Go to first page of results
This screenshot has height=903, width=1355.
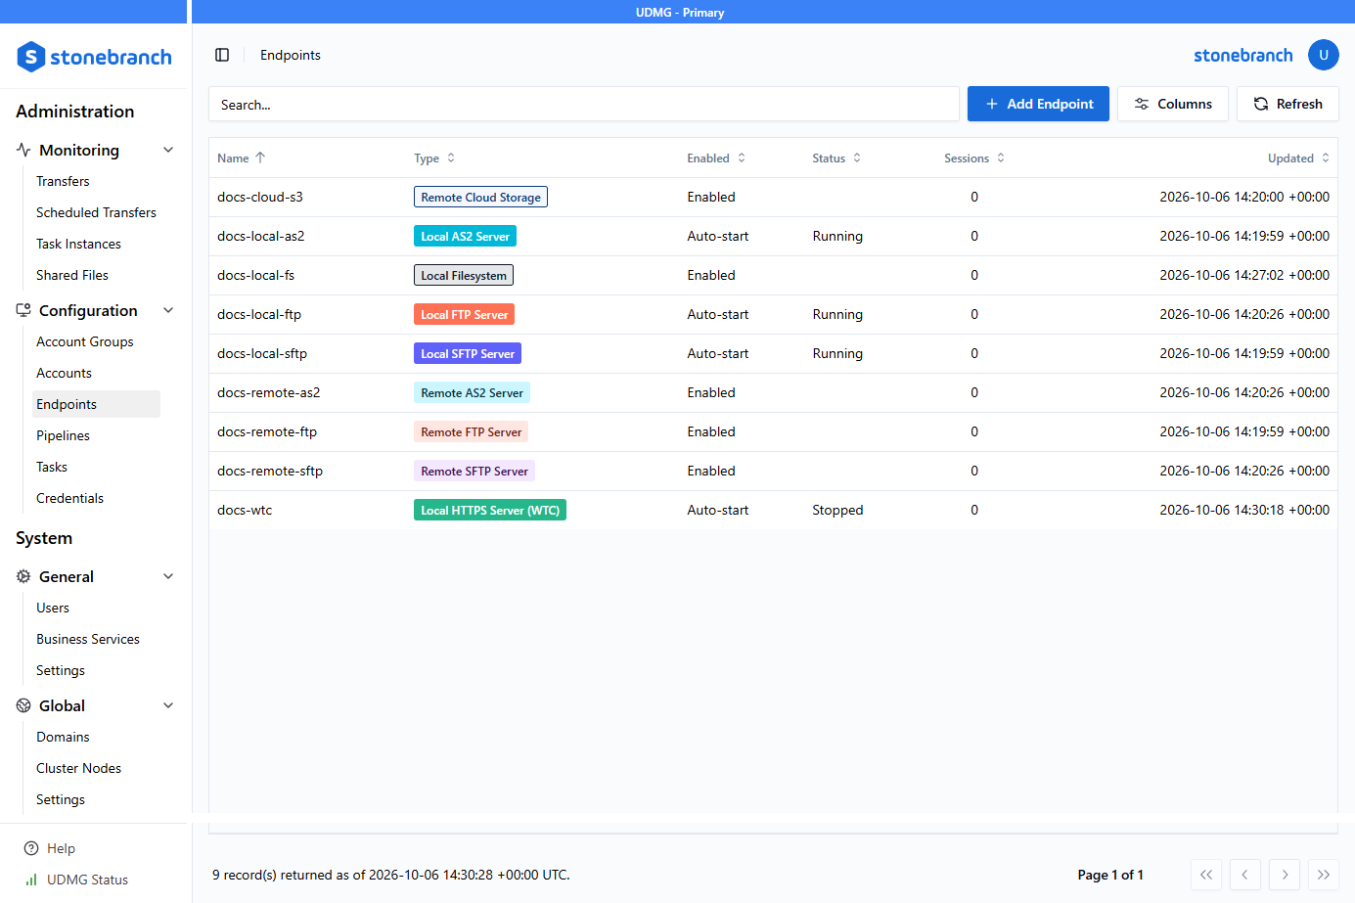1206,875
